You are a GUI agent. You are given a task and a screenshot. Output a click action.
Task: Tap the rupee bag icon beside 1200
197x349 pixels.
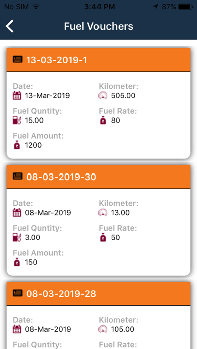click(x=17, y=145)
